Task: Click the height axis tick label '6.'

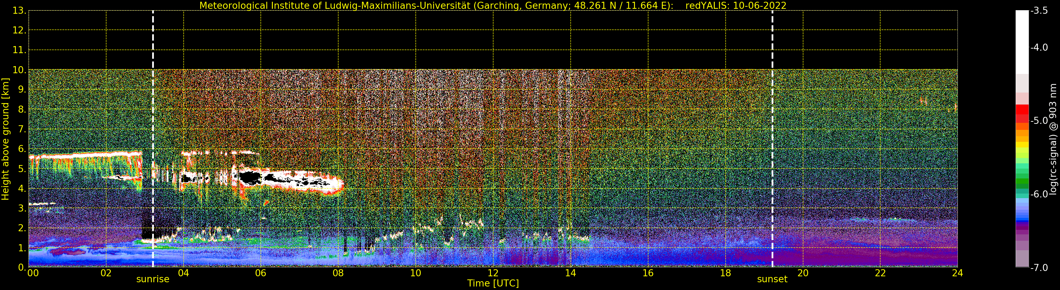Action: click(22, 149)
